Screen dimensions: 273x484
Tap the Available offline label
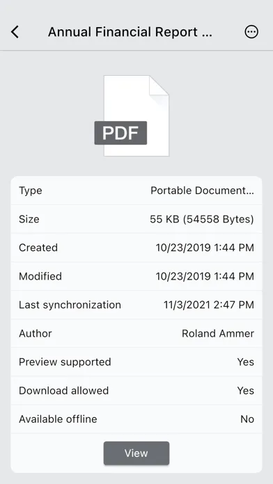click(58, 419)
